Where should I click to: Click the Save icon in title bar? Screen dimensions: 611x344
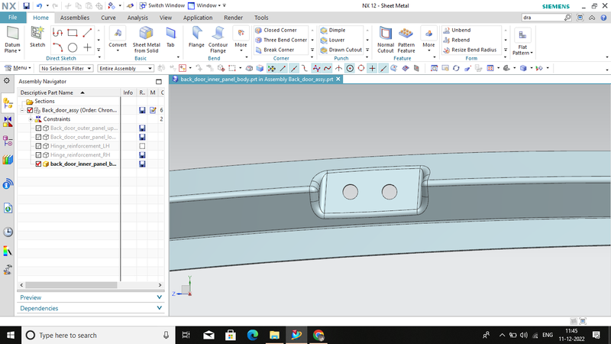point(26,6)
